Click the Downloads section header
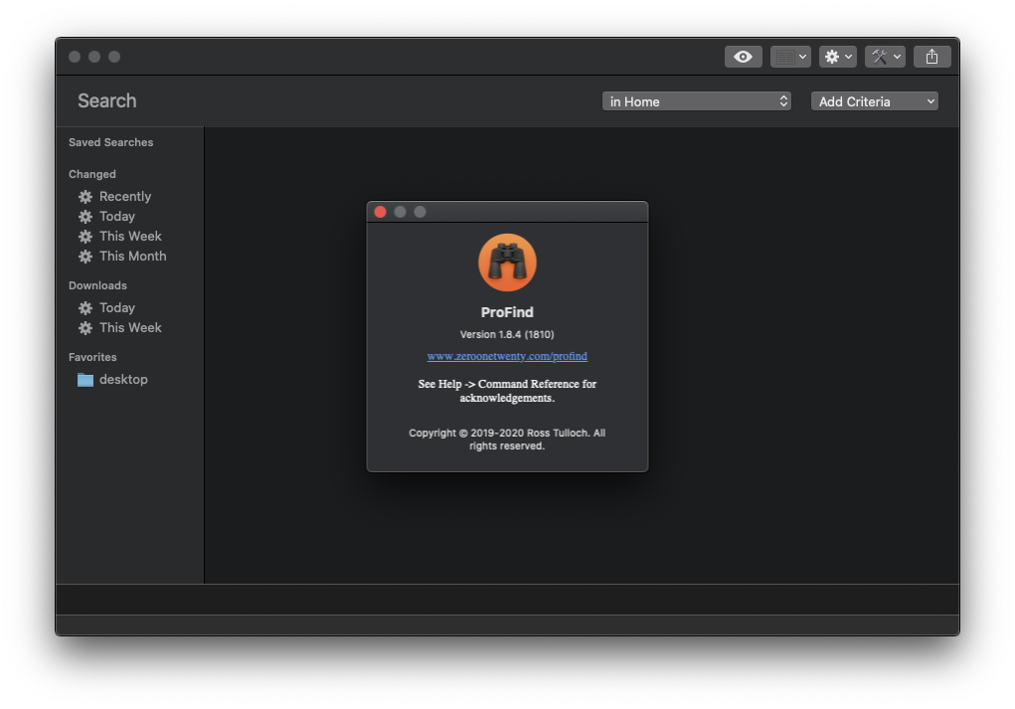This screenshot has width=1015, height=709. tap(97, 285)
